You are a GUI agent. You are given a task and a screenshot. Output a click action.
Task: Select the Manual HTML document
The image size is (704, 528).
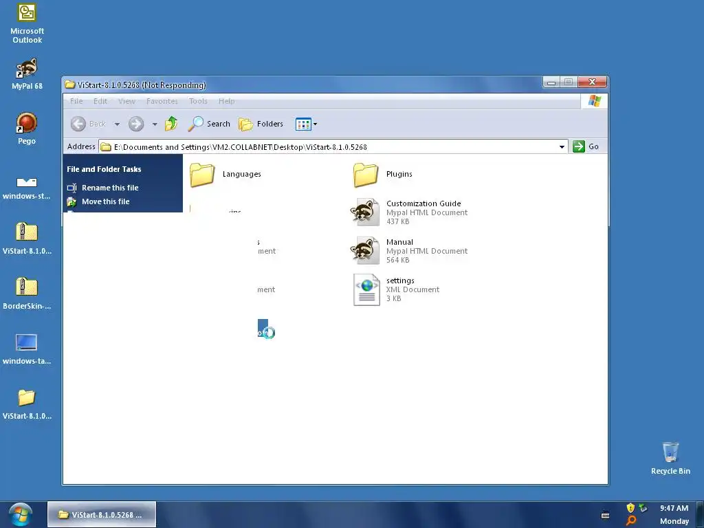coord(408,251)
